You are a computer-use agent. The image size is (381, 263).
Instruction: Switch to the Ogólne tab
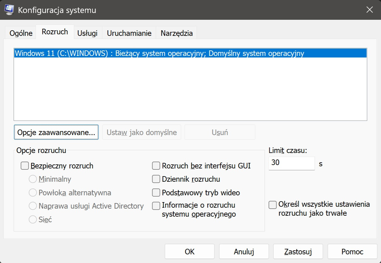coord(21,33)
